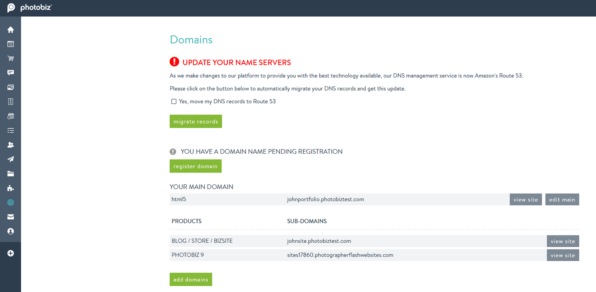Open the invoice document icon
The height and width of the screenshot is (292, 596).
pyautogui.click(x=11, y=102)
